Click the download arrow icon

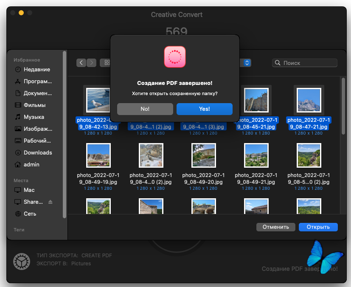point(18,153)
